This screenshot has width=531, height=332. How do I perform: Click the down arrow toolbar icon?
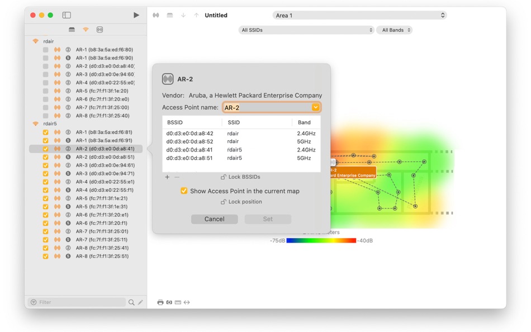pos(183,15)
